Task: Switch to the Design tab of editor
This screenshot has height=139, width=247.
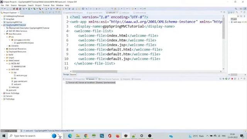Action: point(66,75)
